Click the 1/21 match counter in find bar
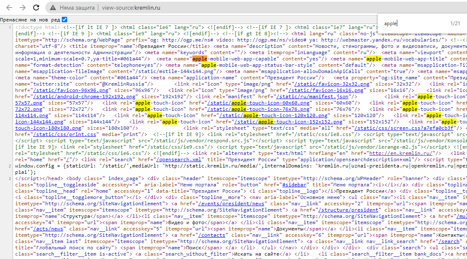 [x=455, y=24]
